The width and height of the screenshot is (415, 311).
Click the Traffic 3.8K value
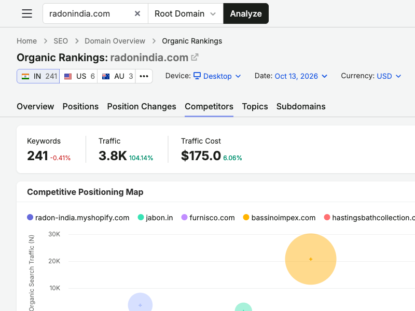coord(113,156)
